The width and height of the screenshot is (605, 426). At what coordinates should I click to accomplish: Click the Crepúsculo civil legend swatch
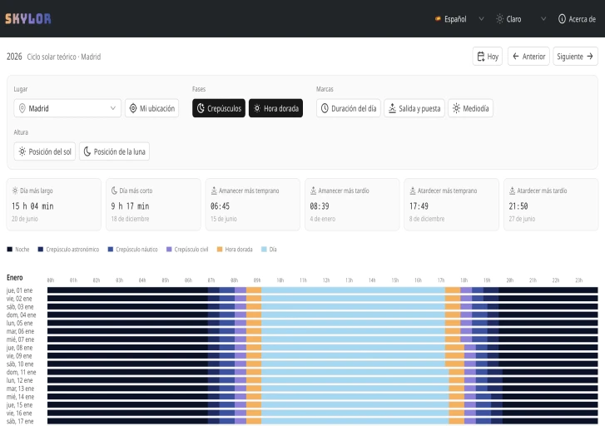169,250
